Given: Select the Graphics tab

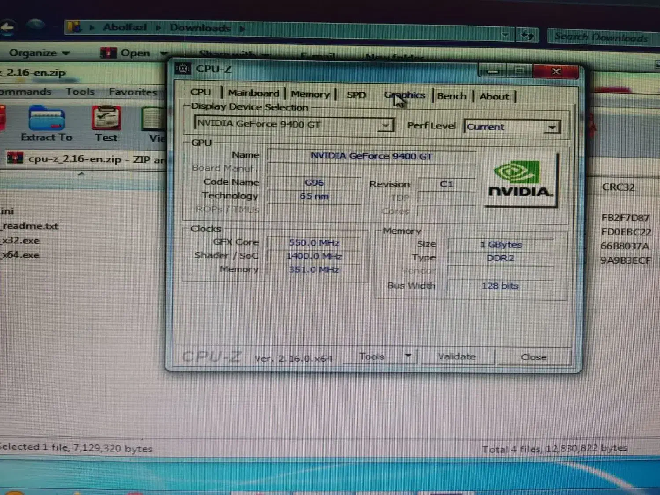Looking at the screenshot, I should (405, 95).
